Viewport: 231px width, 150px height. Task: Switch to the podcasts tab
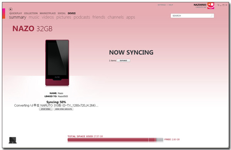(82, 17)
